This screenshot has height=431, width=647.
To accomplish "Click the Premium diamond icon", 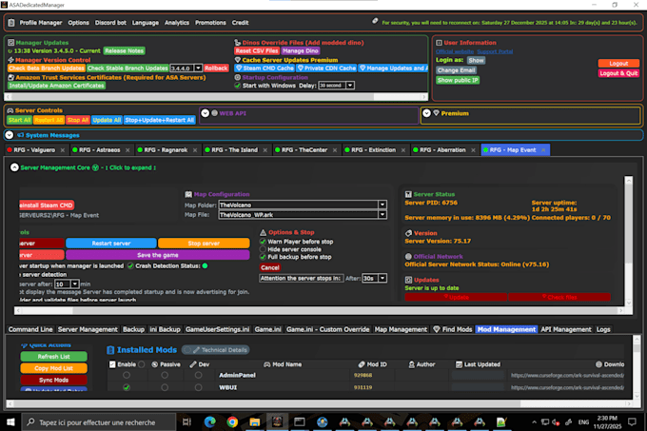I will pos(436,113).
